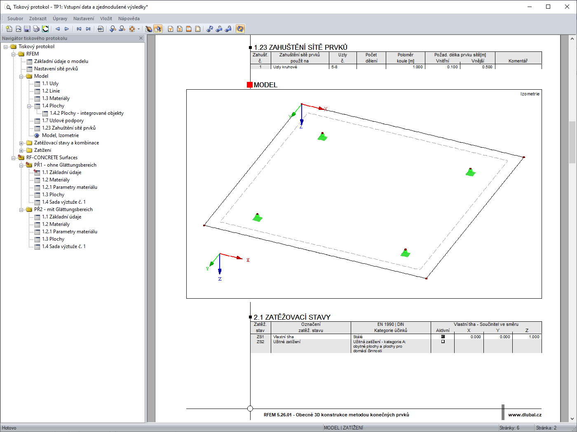Click the black square C icon in toolbar
Viewport: 577px width, 432px height.
(45, 29)
